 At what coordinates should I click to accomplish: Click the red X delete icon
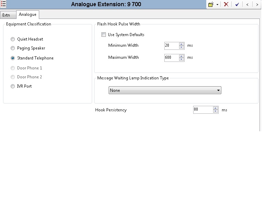(226, 4)
